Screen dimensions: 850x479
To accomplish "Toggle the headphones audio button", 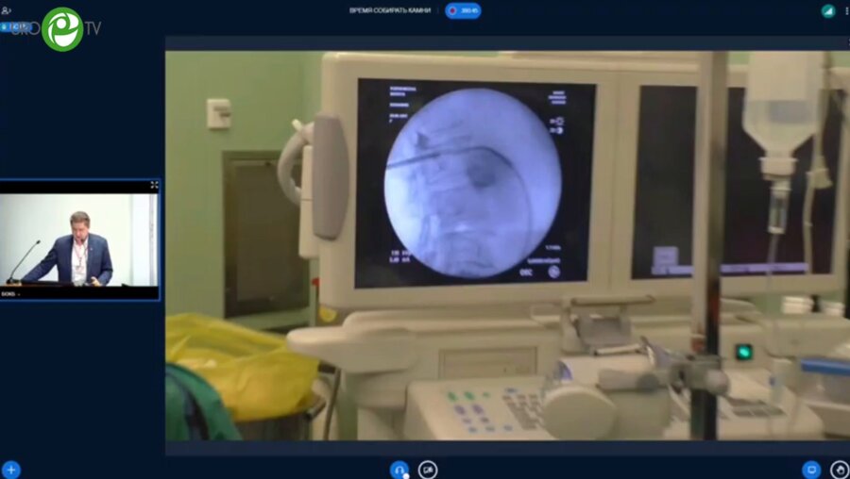I will (x=399, y=469).
